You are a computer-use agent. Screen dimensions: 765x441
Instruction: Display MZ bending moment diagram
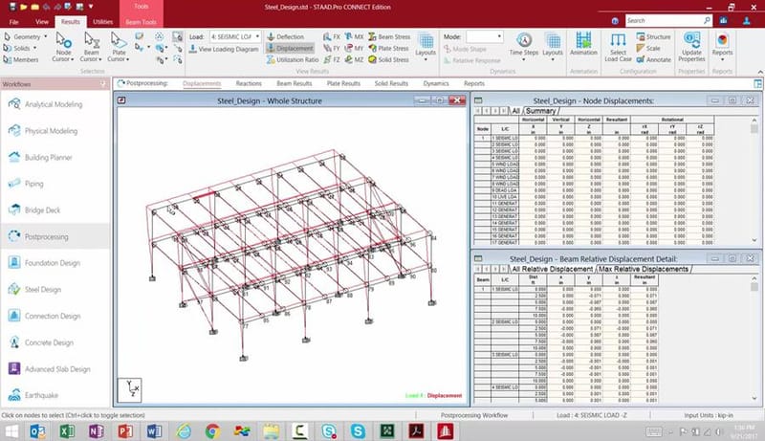click(354, 59)
